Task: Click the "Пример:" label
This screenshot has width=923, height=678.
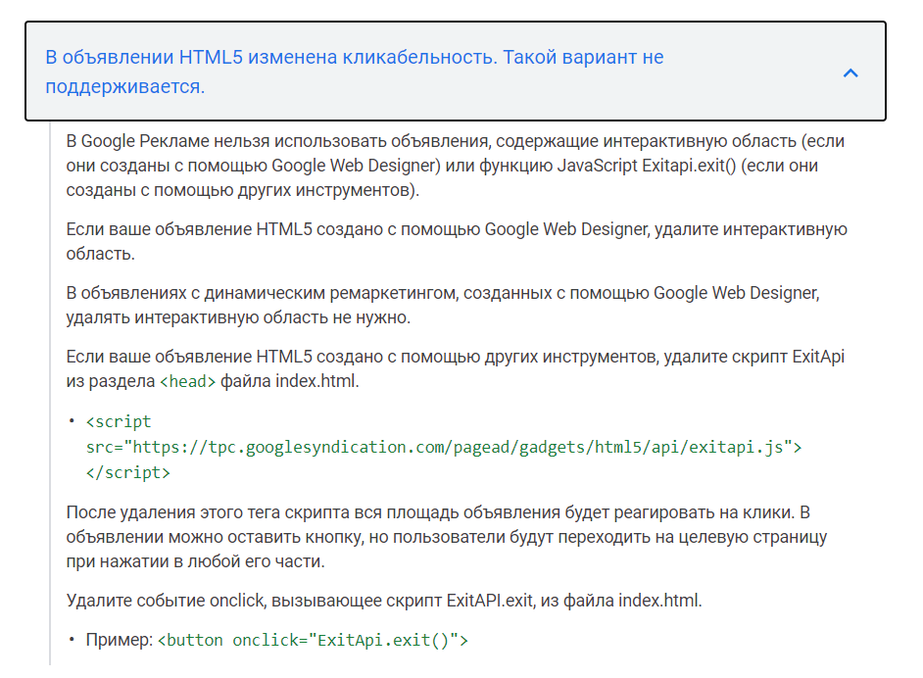Action: point(120,640)
